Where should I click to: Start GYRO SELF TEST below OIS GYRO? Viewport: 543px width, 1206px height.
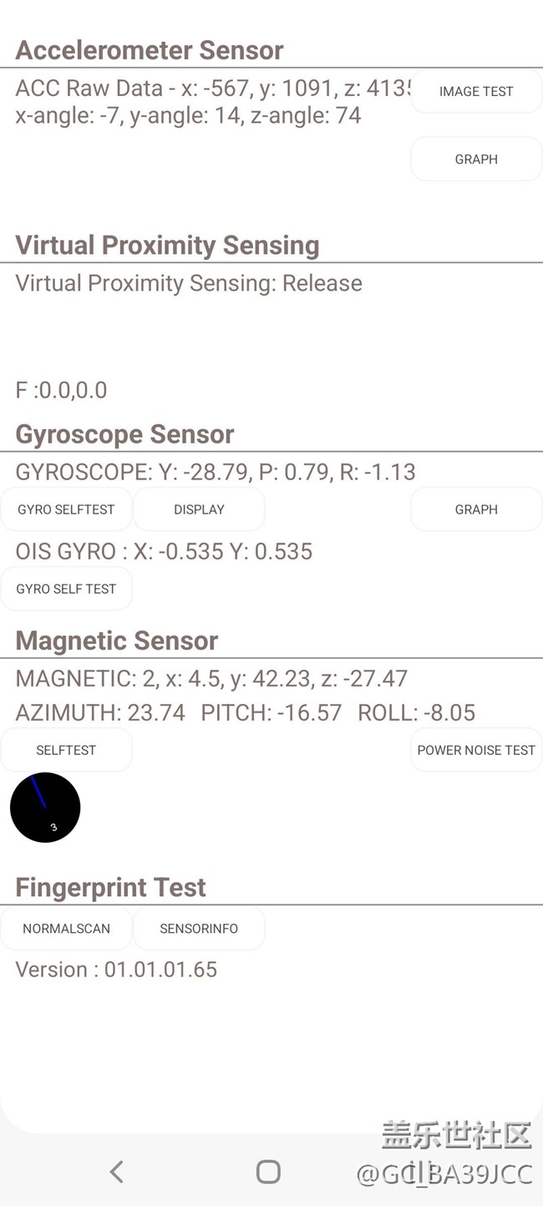(x=66, y=589)
